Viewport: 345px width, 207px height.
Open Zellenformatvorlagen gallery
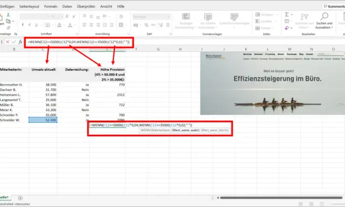(x=234, y=20)
